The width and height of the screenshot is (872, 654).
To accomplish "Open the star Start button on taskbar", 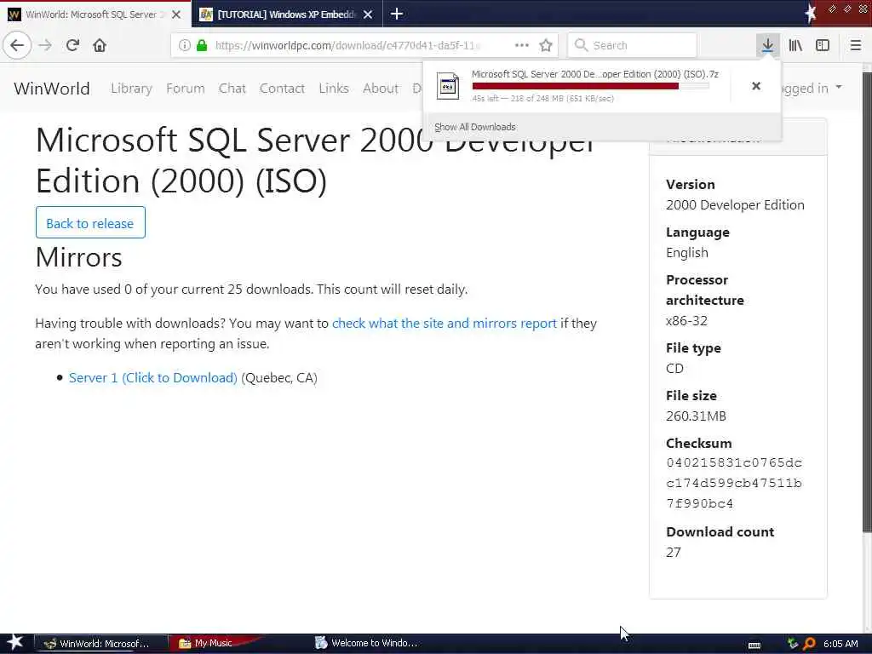I will (x=14, y=642).
